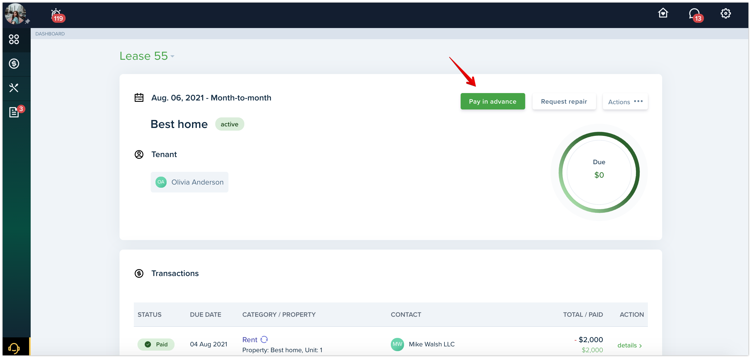
Task: Open tenant Olivia Anderson chip
Action: point(190,182)
